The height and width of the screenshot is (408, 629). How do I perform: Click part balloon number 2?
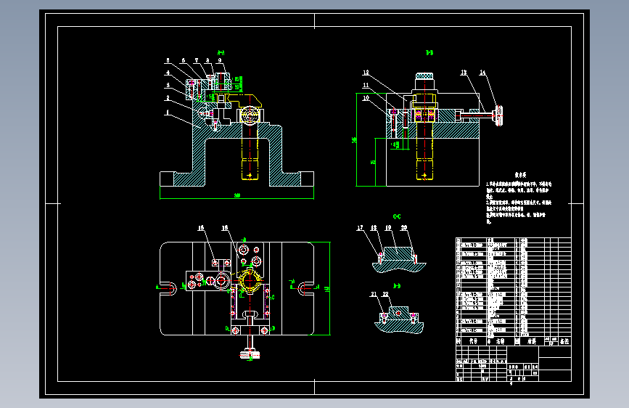[x=168, y=98]
